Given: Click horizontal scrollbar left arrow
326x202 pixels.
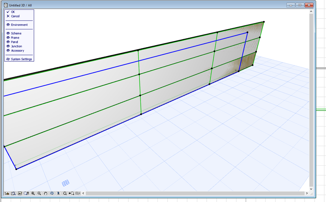Looking at the screenshot, I should 83,193.
